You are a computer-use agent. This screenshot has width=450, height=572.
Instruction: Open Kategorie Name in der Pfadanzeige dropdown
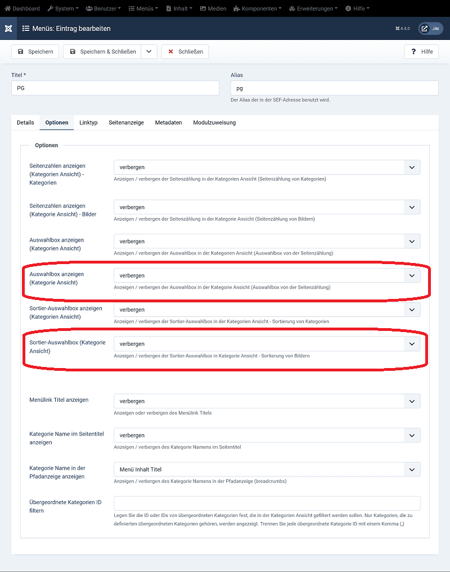(267, 469)
